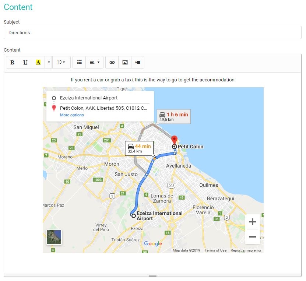The height and width of the screenshot is (281, 306).
Task: Insert a video with video icon
Action: coord(138,63)
